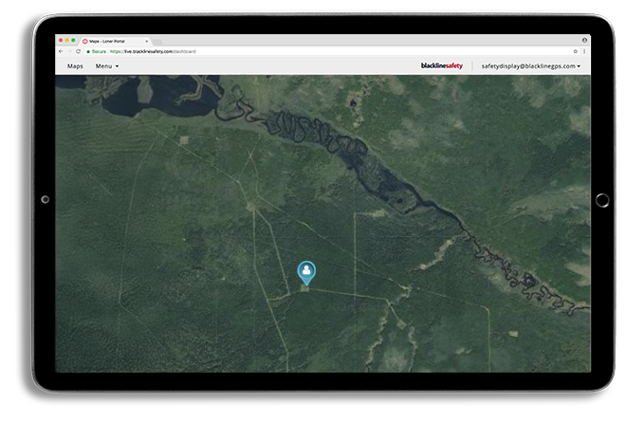
Task: Click the worker location pin on map
Action: tap(306, 272)
